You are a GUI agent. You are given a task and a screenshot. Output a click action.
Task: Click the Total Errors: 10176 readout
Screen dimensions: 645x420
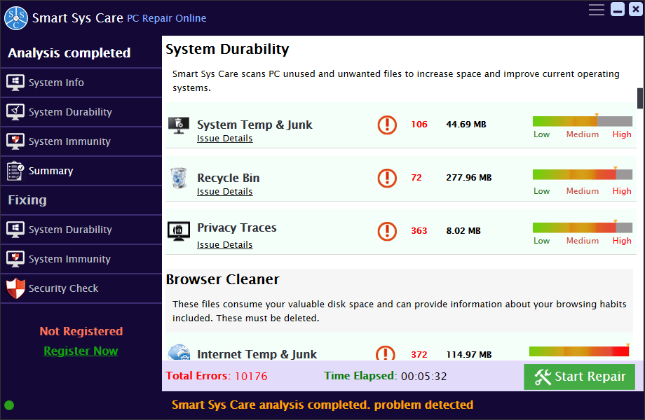click(217, 376)
